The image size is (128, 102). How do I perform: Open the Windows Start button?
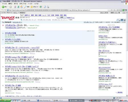5,101
